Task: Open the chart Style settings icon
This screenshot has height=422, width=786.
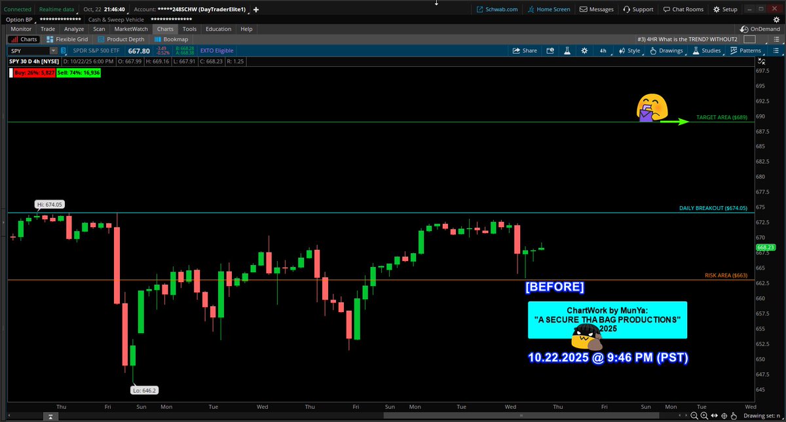Action: click(x=622, y=50)
